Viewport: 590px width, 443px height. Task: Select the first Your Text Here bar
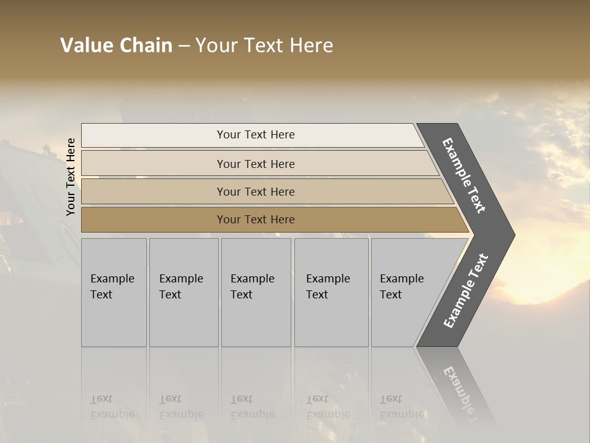[x=253, y=135]
